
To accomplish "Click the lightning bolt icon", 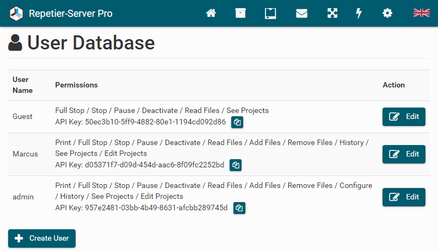I will click(359, 13).
